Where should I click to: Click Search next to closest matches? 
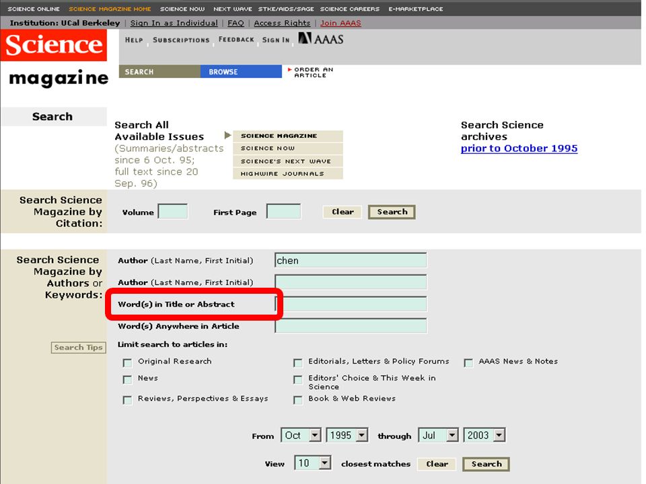(x=486, y=464)
